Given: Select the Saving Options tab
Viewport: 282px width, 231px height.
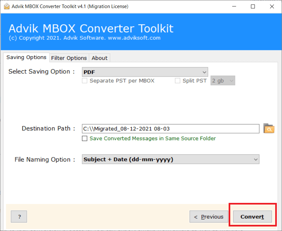Looking at the screenshot, I should pos(26,57).
